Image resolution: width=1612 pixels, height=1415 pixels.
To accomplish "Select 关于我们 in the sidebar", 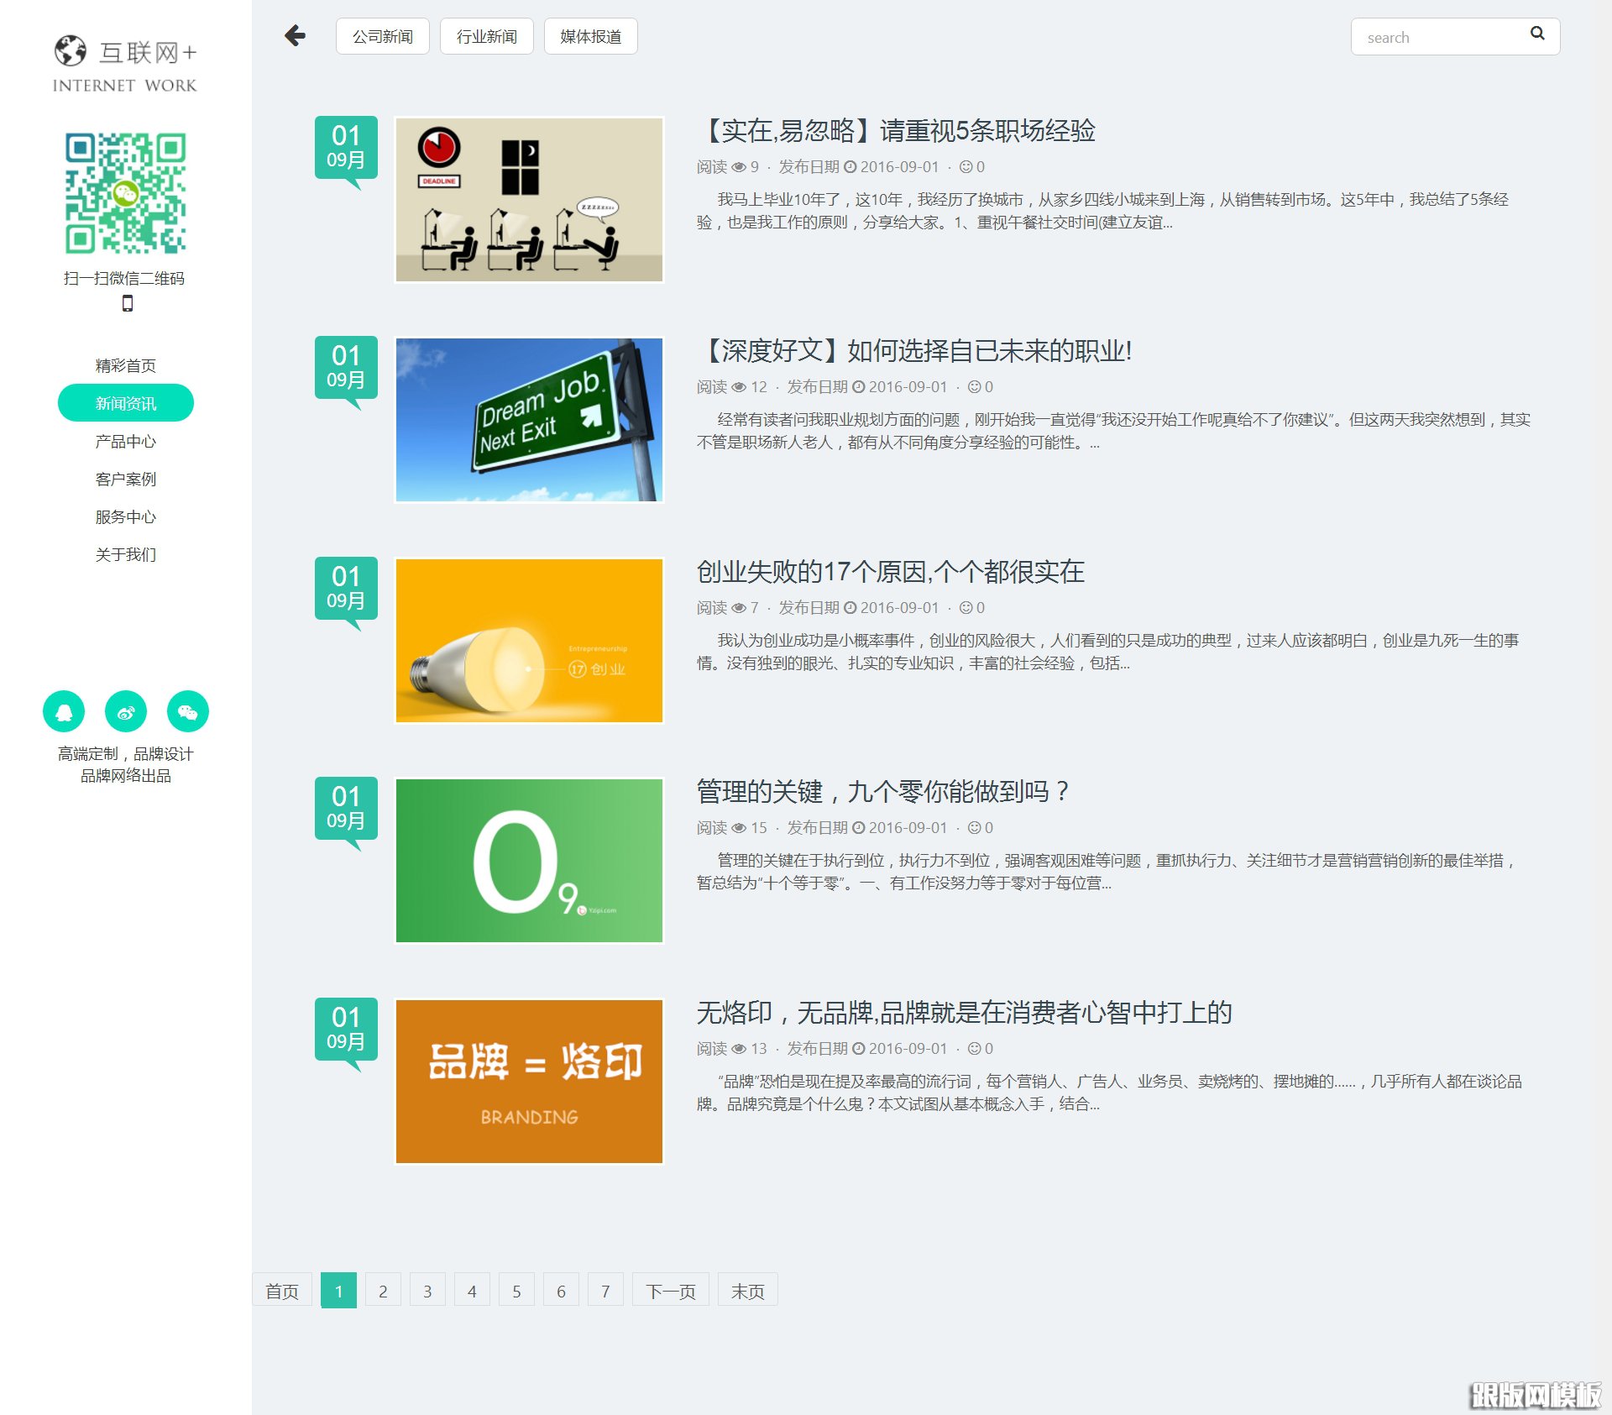I will (x=125, y=554).
